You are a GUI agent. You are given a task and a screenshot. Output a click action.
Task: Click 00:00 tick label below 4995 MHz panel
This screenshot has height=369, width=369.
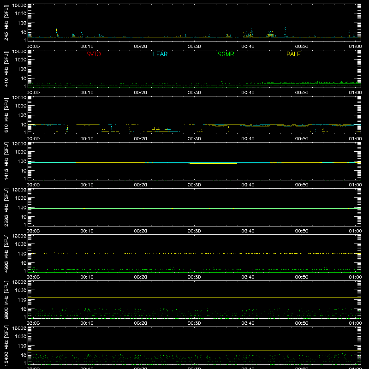(x=33, y=277)
